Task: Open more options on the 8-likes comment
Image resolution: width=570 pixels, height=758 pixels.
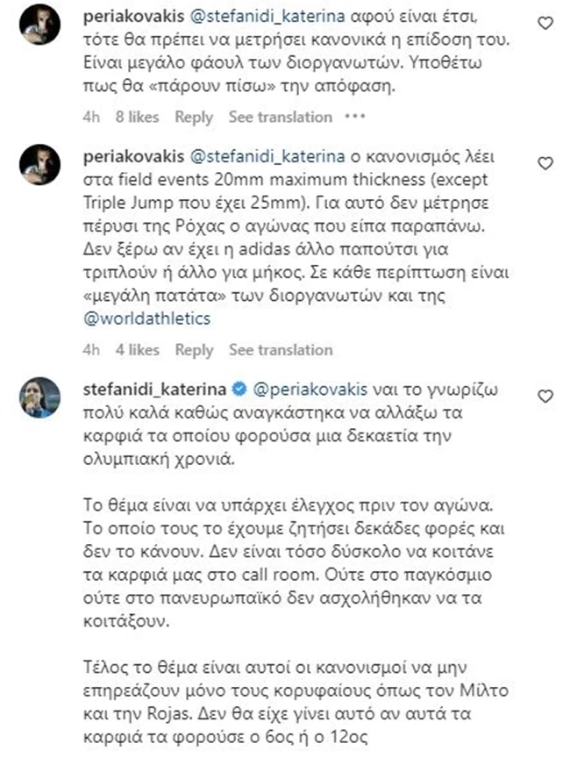Action: [353, 117]
